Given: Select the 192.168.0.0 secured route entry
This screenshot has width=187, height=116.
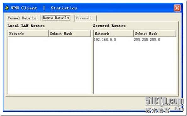Looking at the screenshot, I should [x=105, y=40].
